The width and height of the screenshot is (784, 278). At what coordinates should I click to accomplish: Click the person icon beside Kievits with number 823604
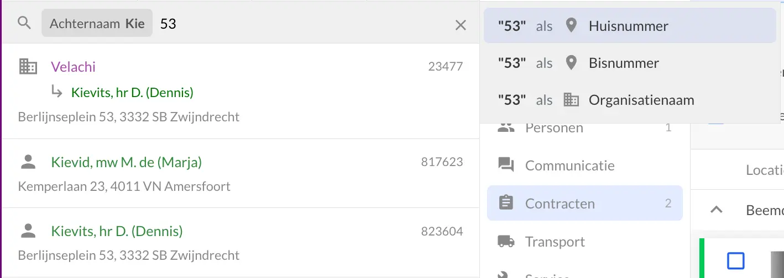pos(28,231)
